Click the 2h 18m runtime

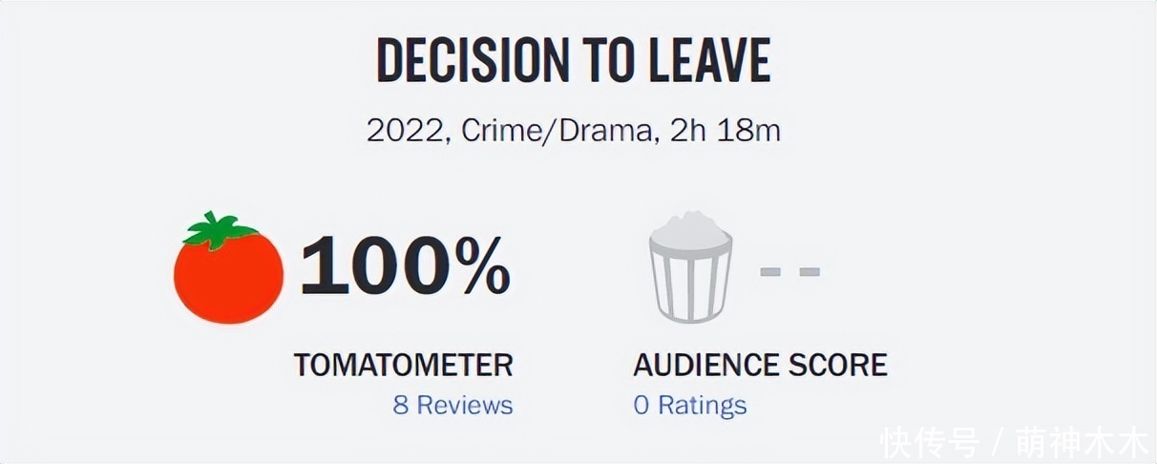[727, 131]
